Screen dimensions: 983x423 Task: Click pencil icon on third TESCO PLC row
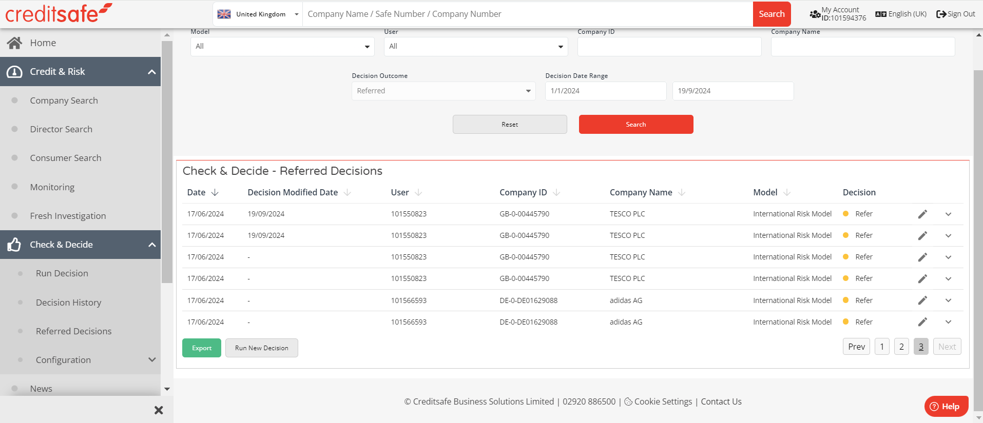(x=922, y=257)
